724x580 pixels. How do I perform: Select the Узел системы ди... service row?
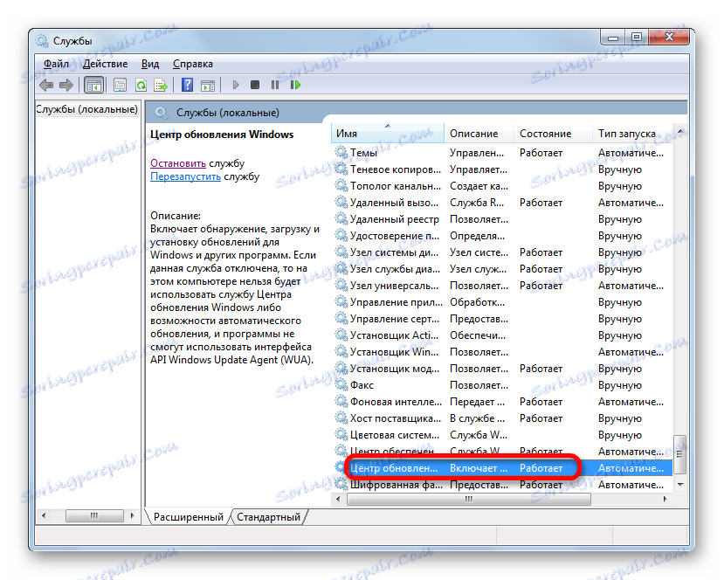(502, 252)
